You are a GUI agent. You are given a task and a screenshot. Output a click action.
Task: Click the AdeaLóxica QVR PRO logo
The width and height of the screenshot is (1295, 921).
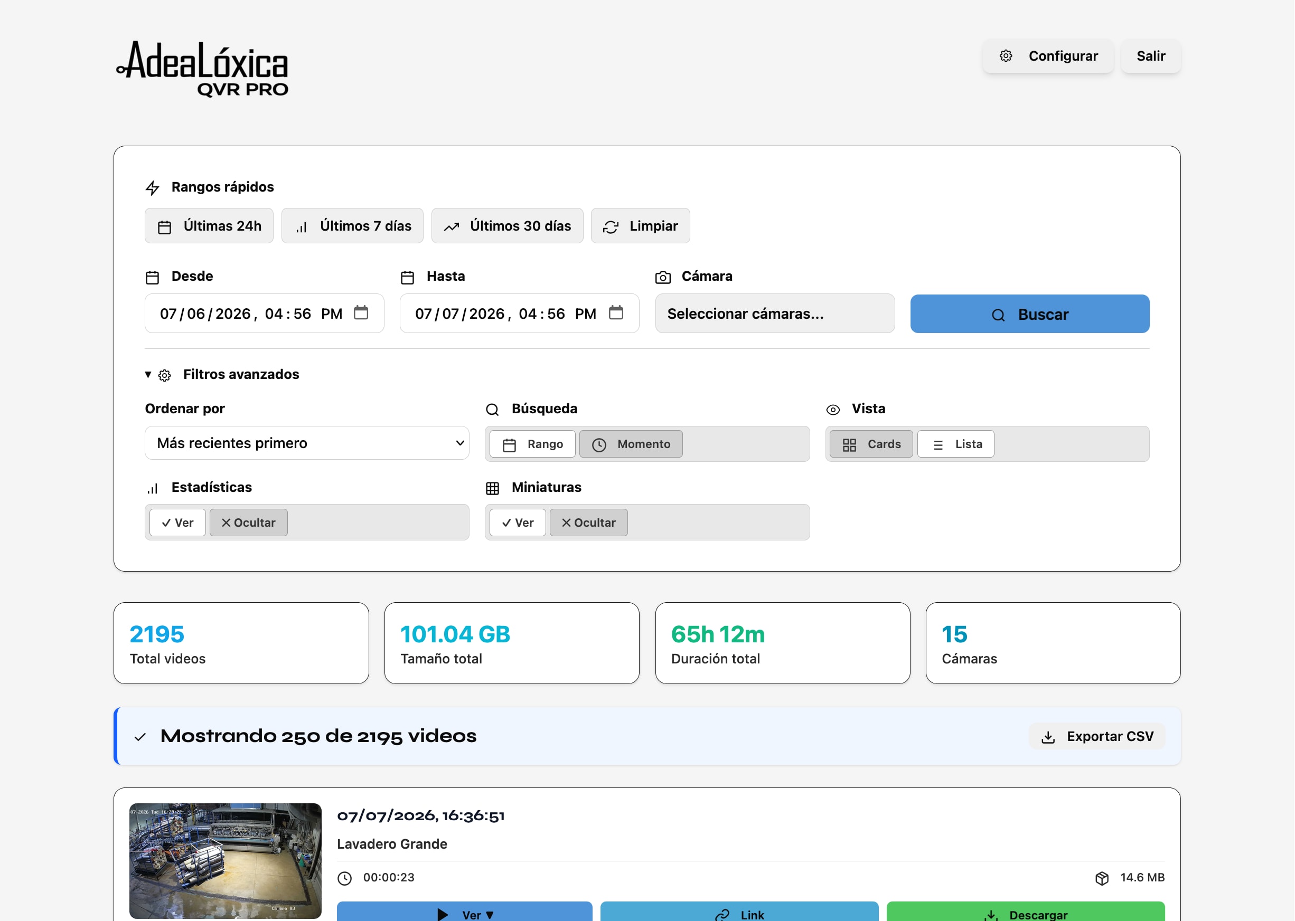pyautogui.click(x=203, y=69)
